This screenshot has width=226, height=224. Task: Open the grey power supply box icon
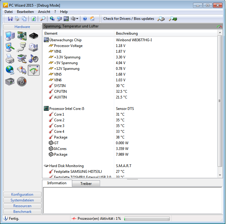click(x=10, y=82)
